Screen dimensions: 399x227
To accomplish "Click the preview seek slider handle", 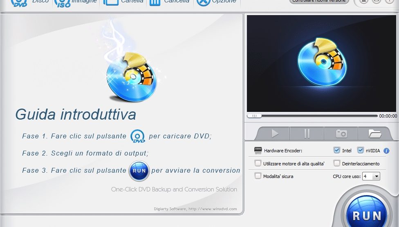I will pyautogui.click(x=254, y=116).
